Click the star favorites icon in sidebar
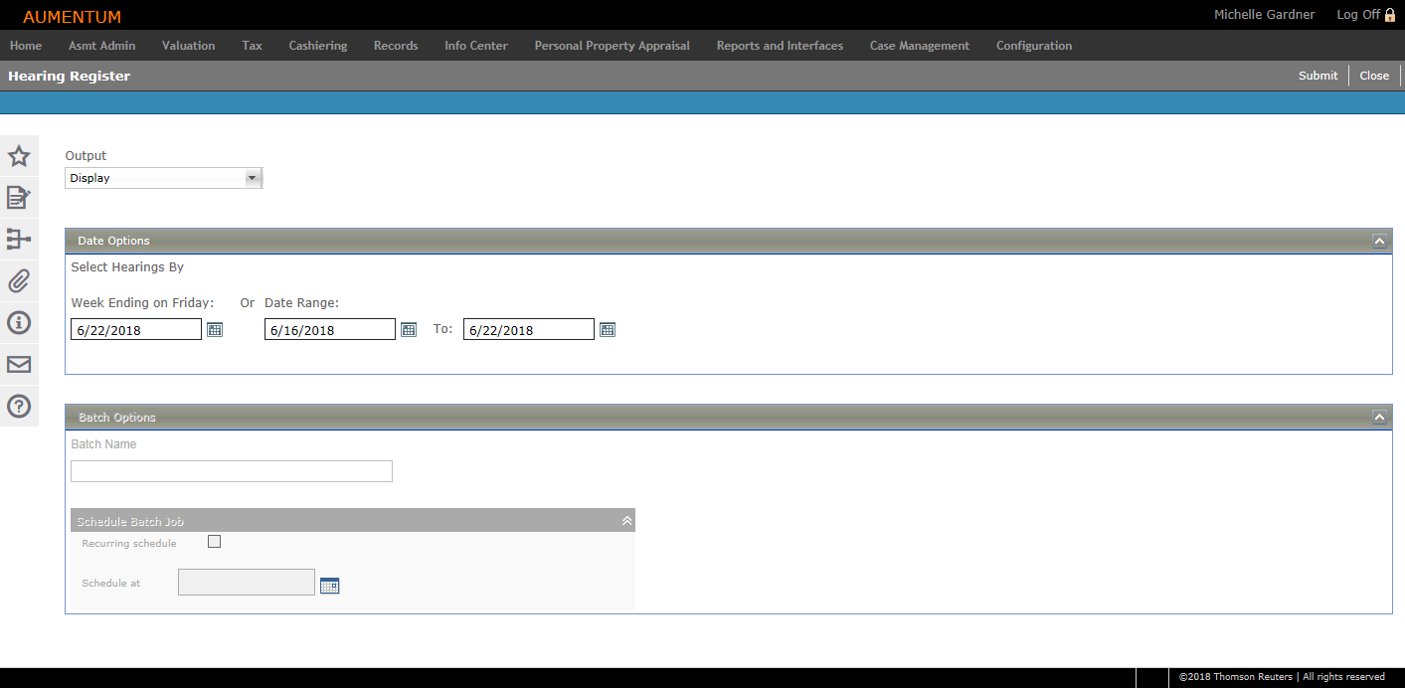Screen dimensions: 1405x688 (19, 156)
